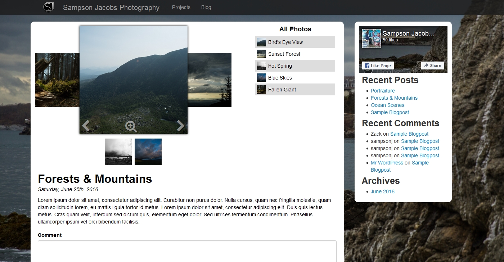Open Sample Blogpost under Recent Posts

pos(390,112)
